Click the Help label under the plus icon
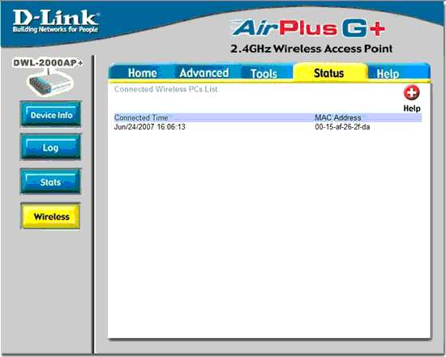 click(x=412, y=108)
